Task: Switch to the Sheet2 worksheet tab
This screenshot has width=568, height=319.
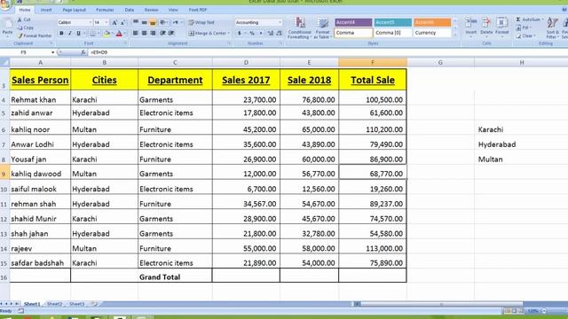Action: 54,304
